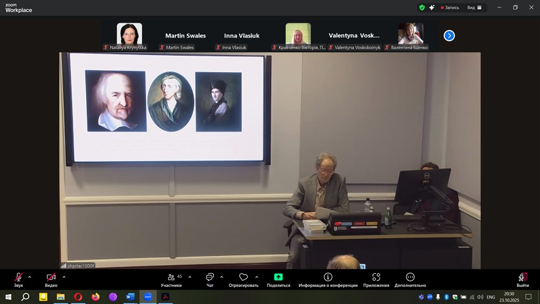The height and width of the screenshot is (304, 540).
Task: Show next participants with blue arrow
Action: 449,35
